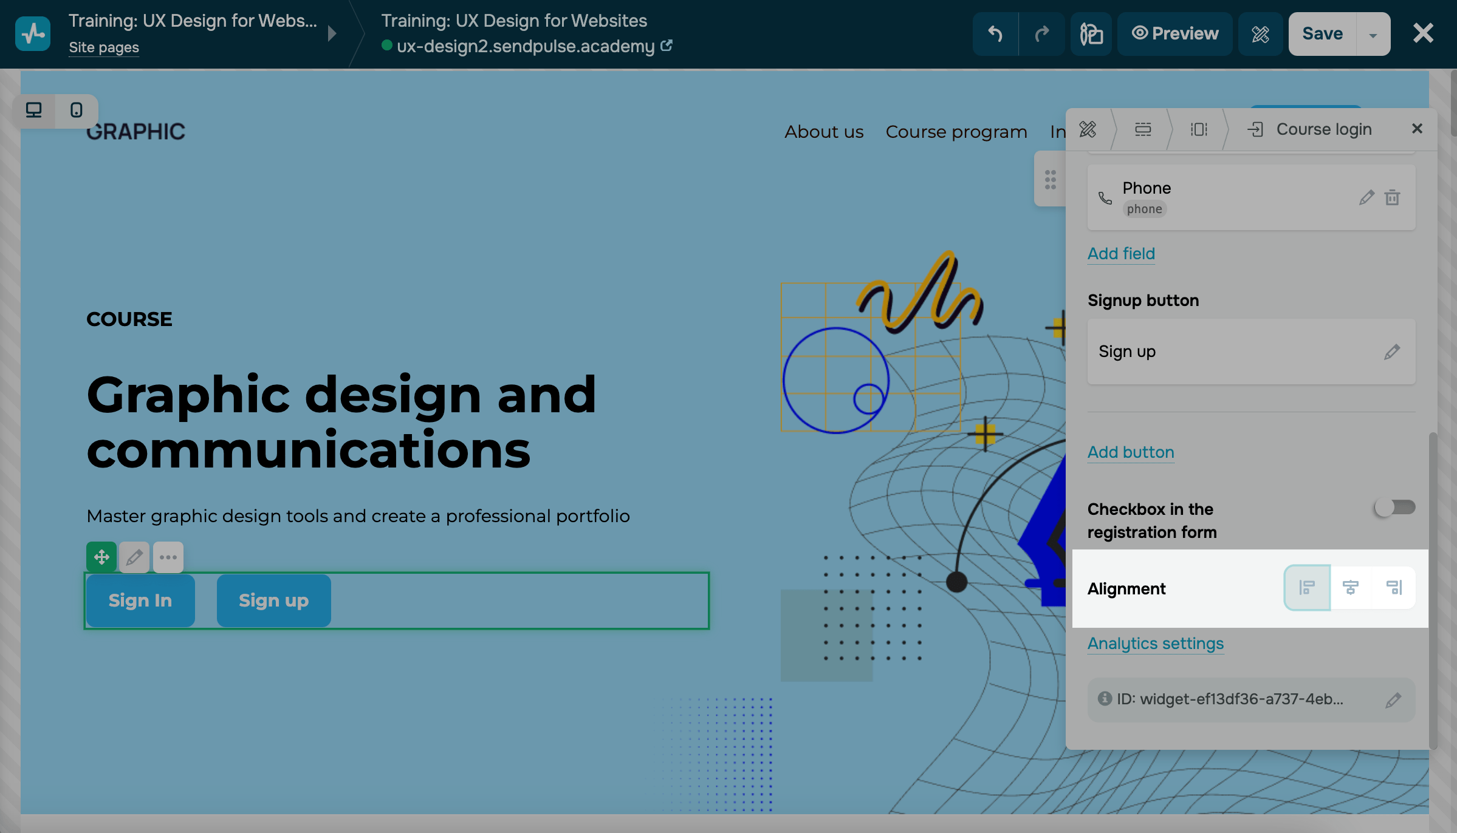
Task: Click the Preview button
Action: tap(1174, 33)
